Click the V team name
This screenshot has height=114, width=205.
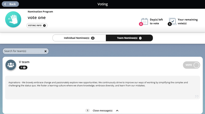click(x=24, y=62)
